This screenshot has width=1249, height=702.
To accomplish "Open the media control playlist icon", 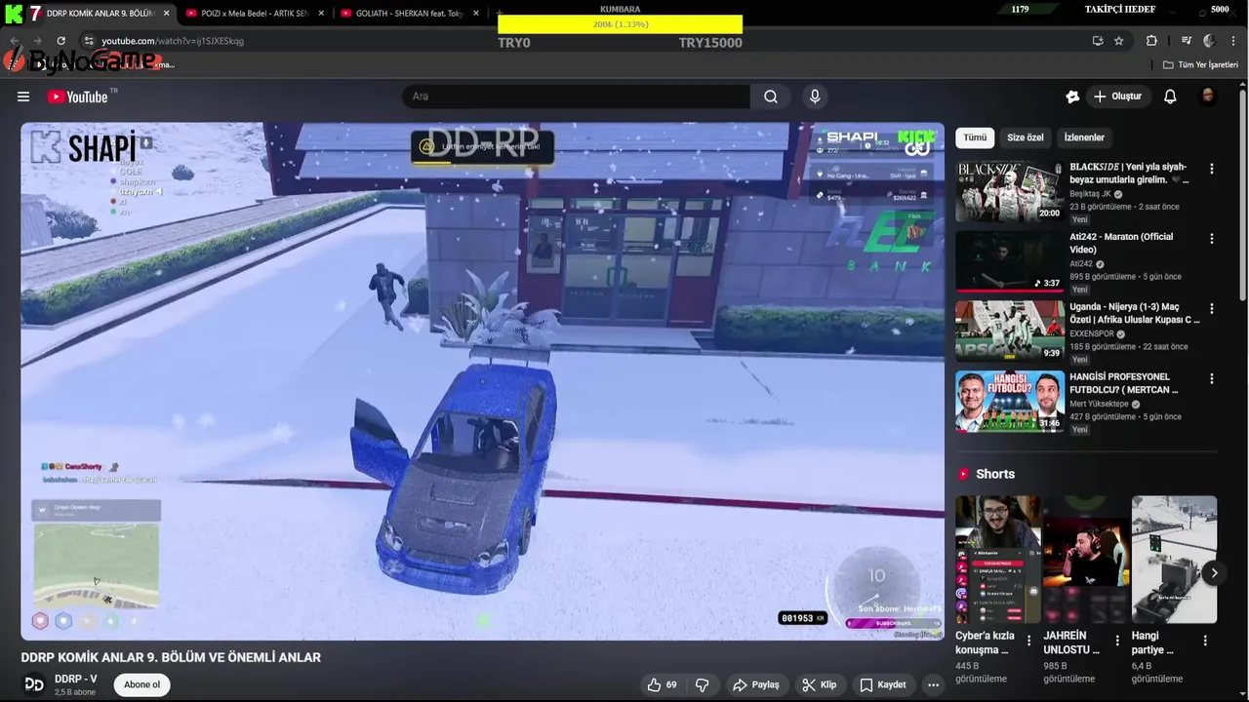I will pyautogui.click(x=1187, y=41).
